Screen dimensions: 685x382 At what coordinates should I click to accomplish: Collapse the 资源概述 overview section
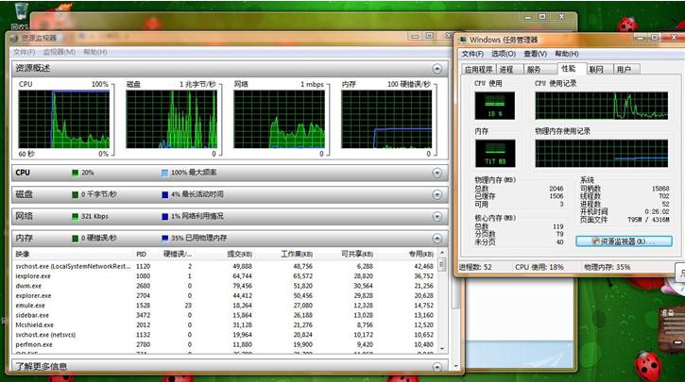[437, 69]
